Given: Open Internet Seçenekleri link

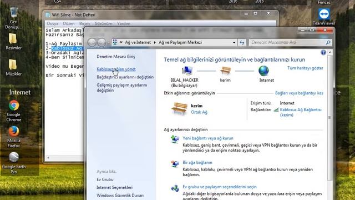Looking at the screenshot, I should pos(115,188).
